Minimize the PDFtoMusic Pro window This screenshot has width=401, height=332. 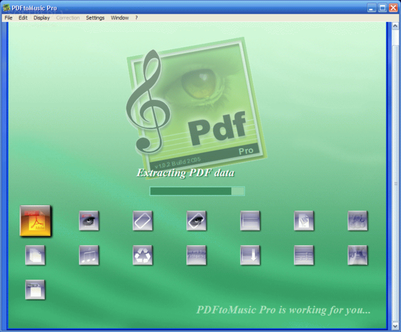pos(372,8)
